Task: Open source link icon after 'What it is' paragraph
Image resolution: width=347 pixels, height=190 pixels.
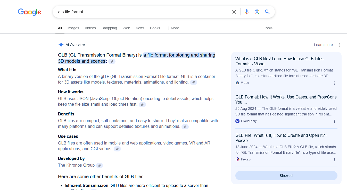Action: point(194,82)
